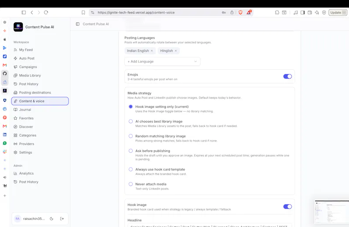
Task: Open My Feed in the sidebar
Action: click(x=40, y=50)
